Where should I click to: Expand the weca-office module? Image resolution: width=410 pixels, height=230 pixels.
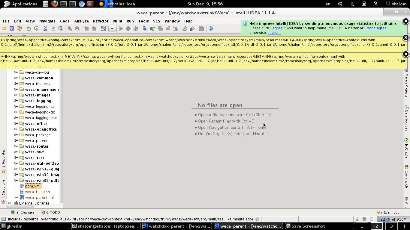[x=16, y=123]
